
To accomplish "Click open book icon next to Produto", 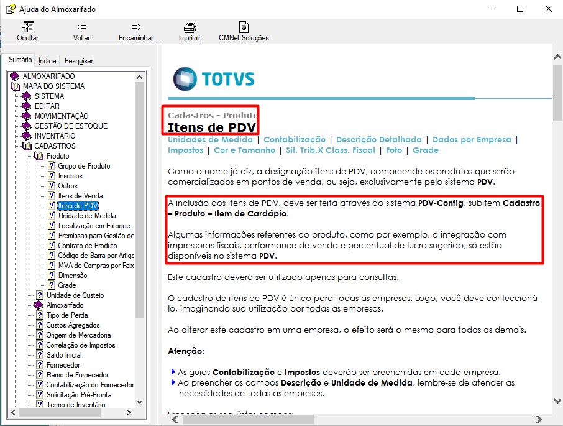I will pos(39,156).
